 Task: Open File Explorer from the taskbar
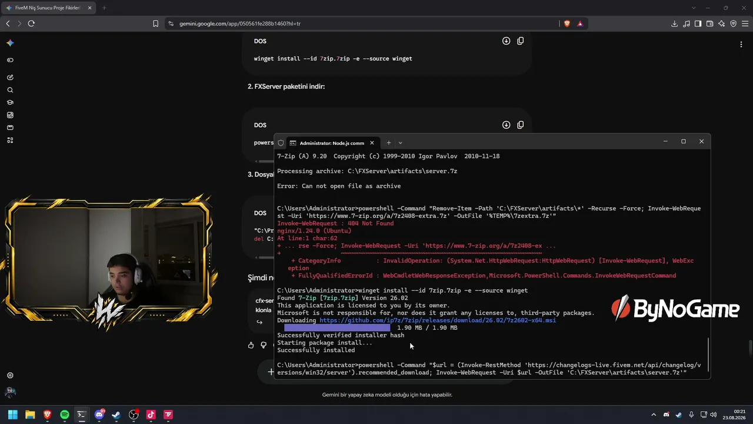point(30,415)
